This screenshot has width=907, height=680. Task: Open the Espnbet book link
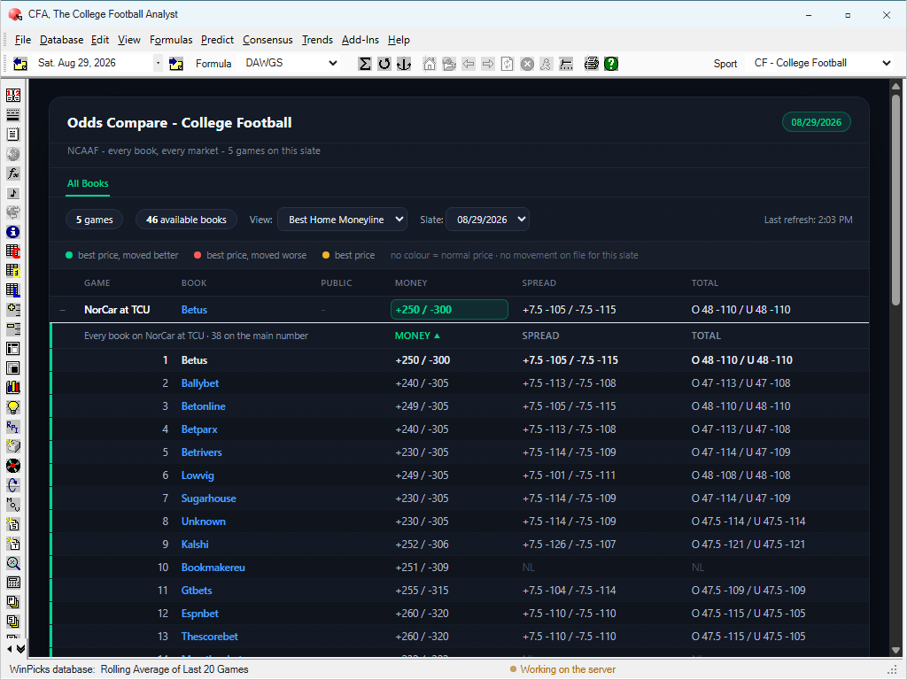point(200,614)
